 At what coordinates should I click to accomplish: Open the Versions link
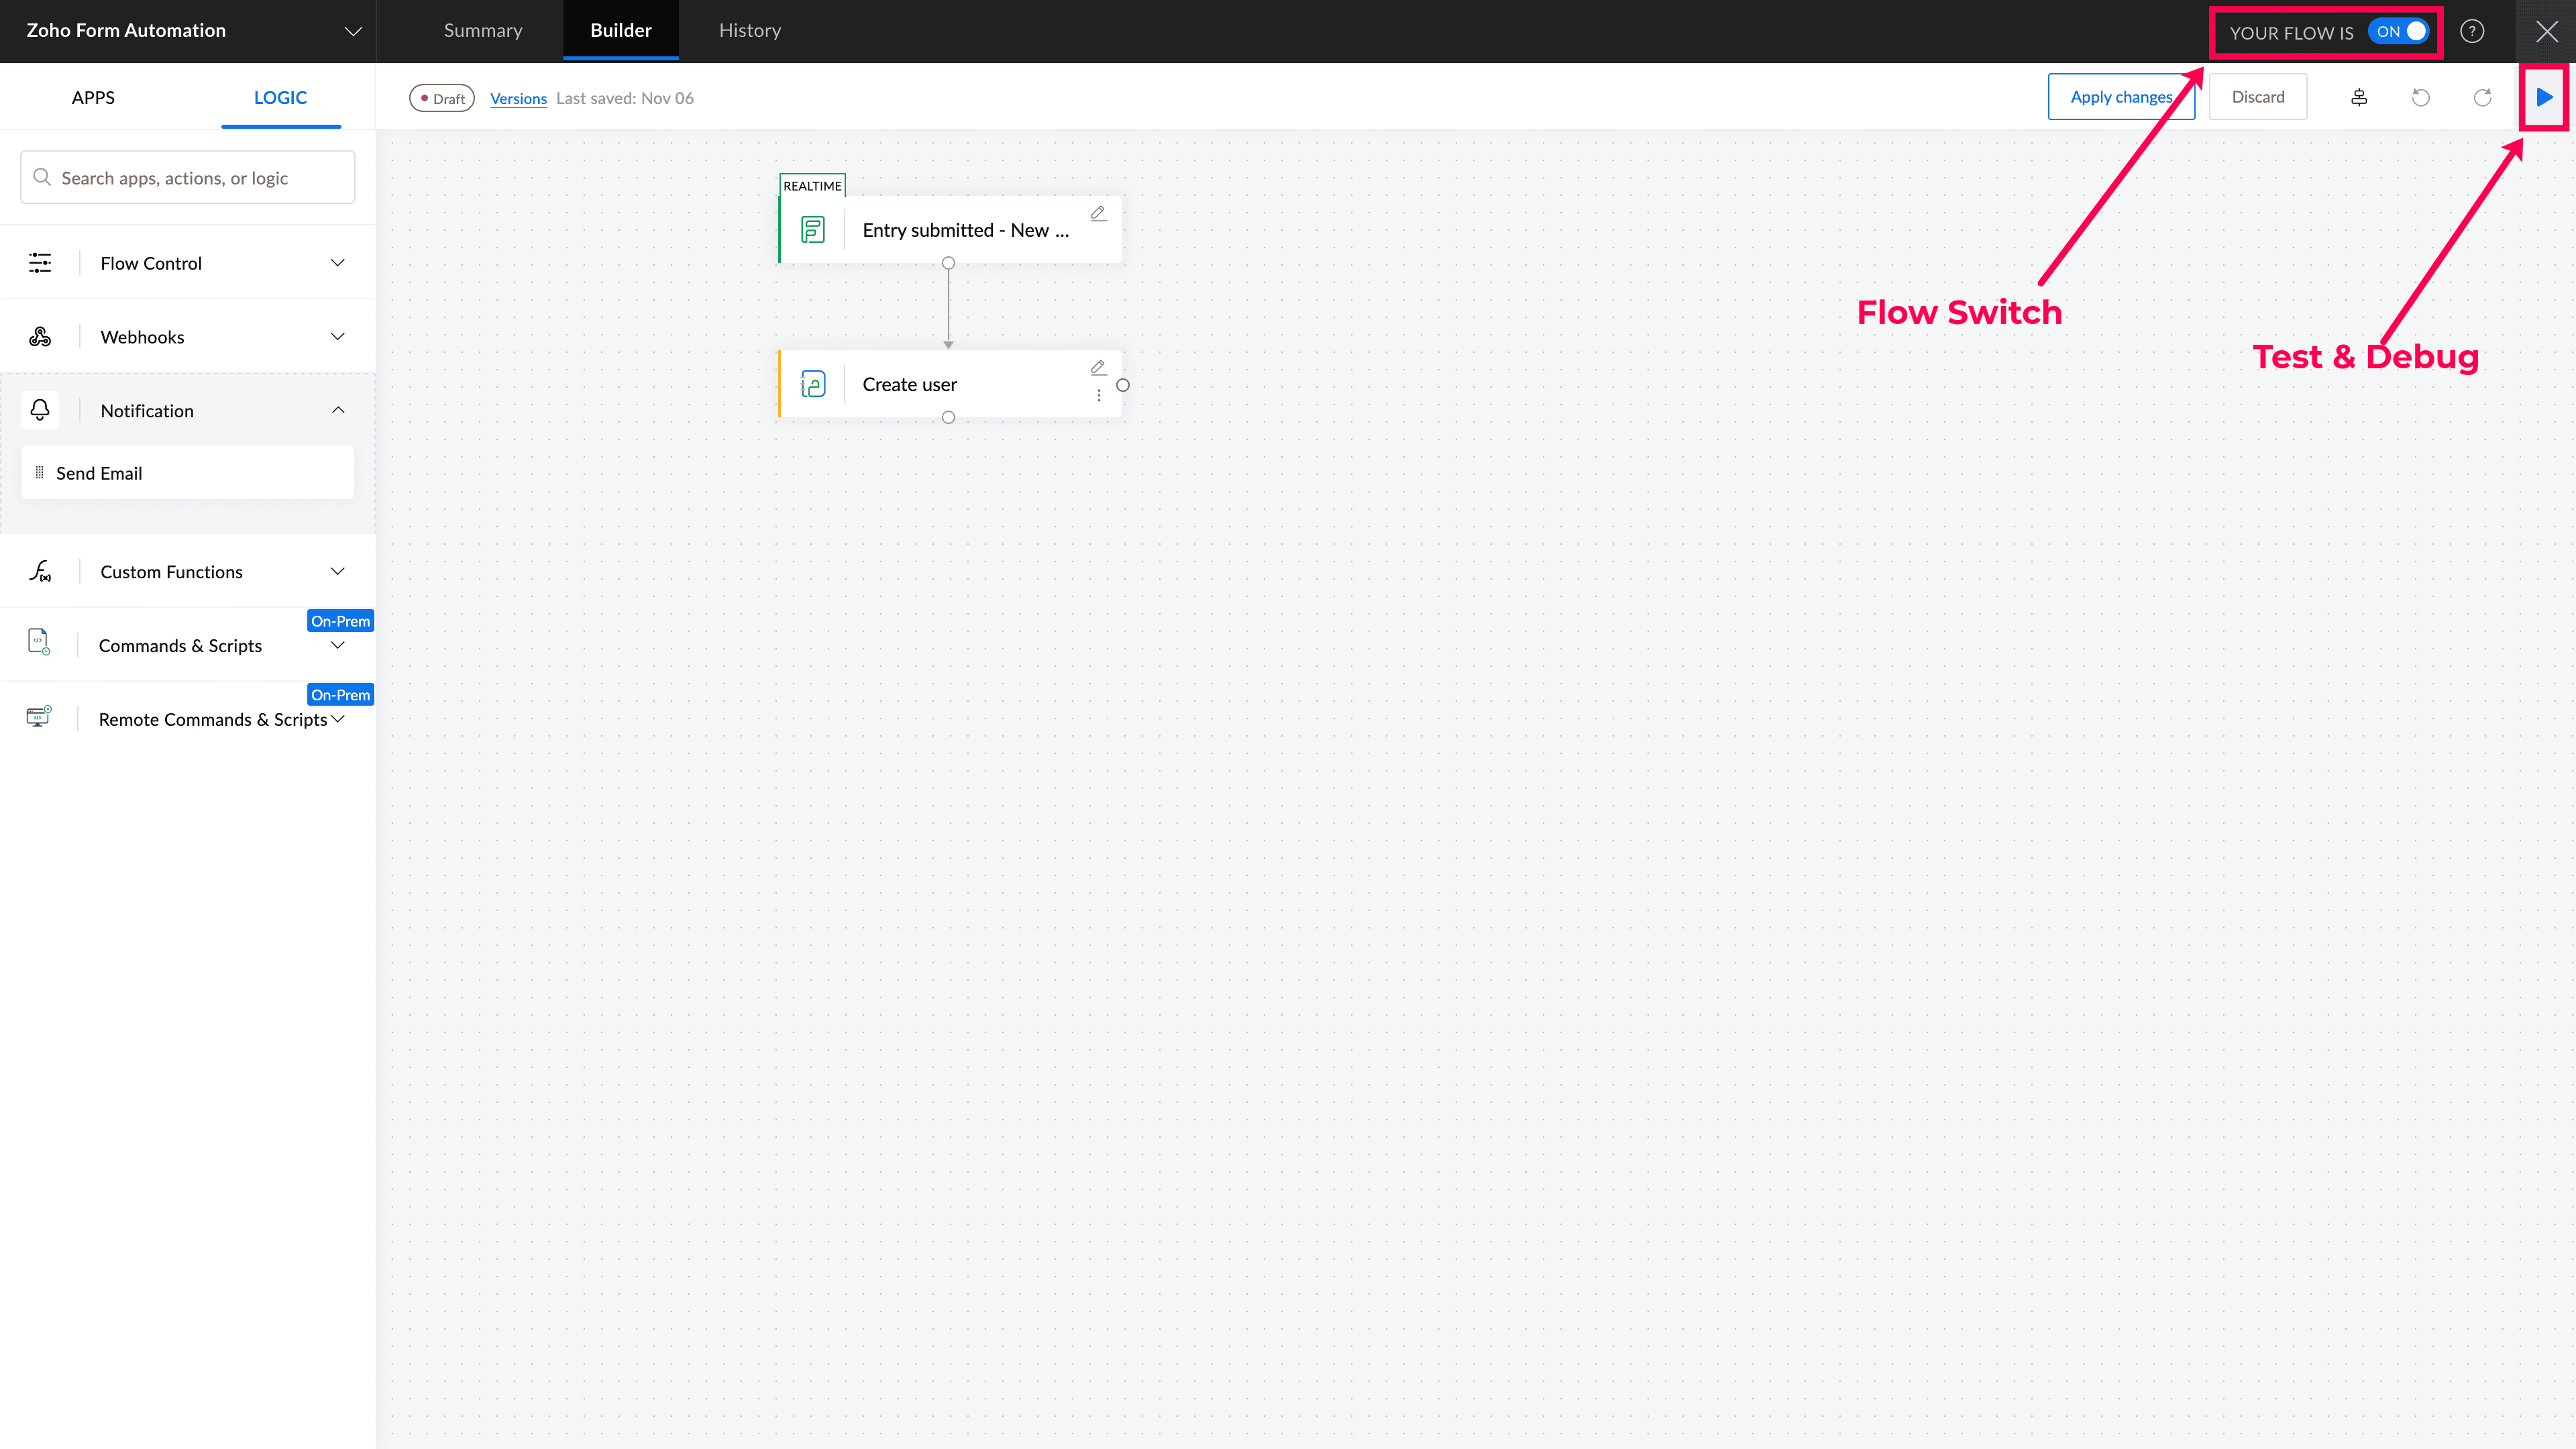pos(518,98)
